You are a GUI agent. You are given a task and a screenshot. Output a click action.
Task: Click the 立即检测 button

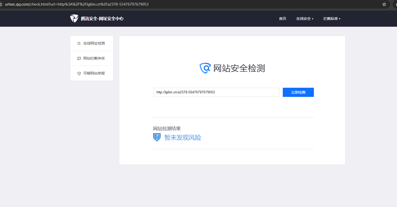[x=298, y=92]
